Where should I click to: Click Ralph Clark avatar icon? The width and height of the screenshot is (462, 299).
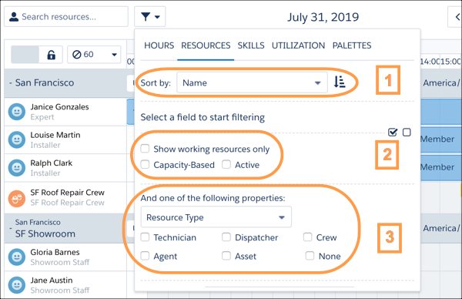[x=17, y=168]
